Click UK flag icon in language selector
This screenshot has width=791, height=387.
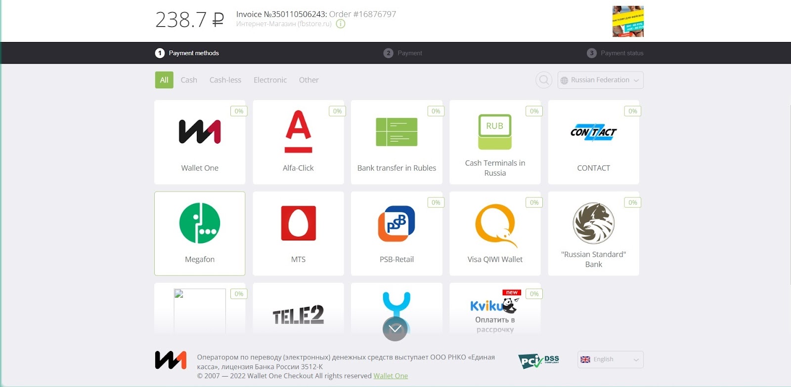tap(585, 359)
